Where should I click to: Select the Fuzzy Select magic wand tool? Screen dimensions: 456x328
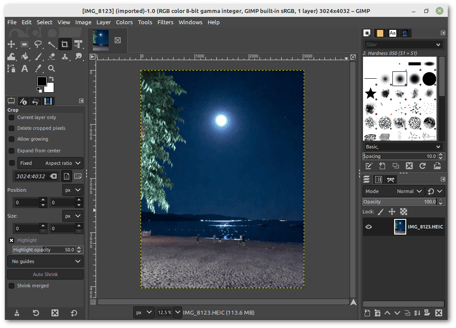(x=51, y=44)
